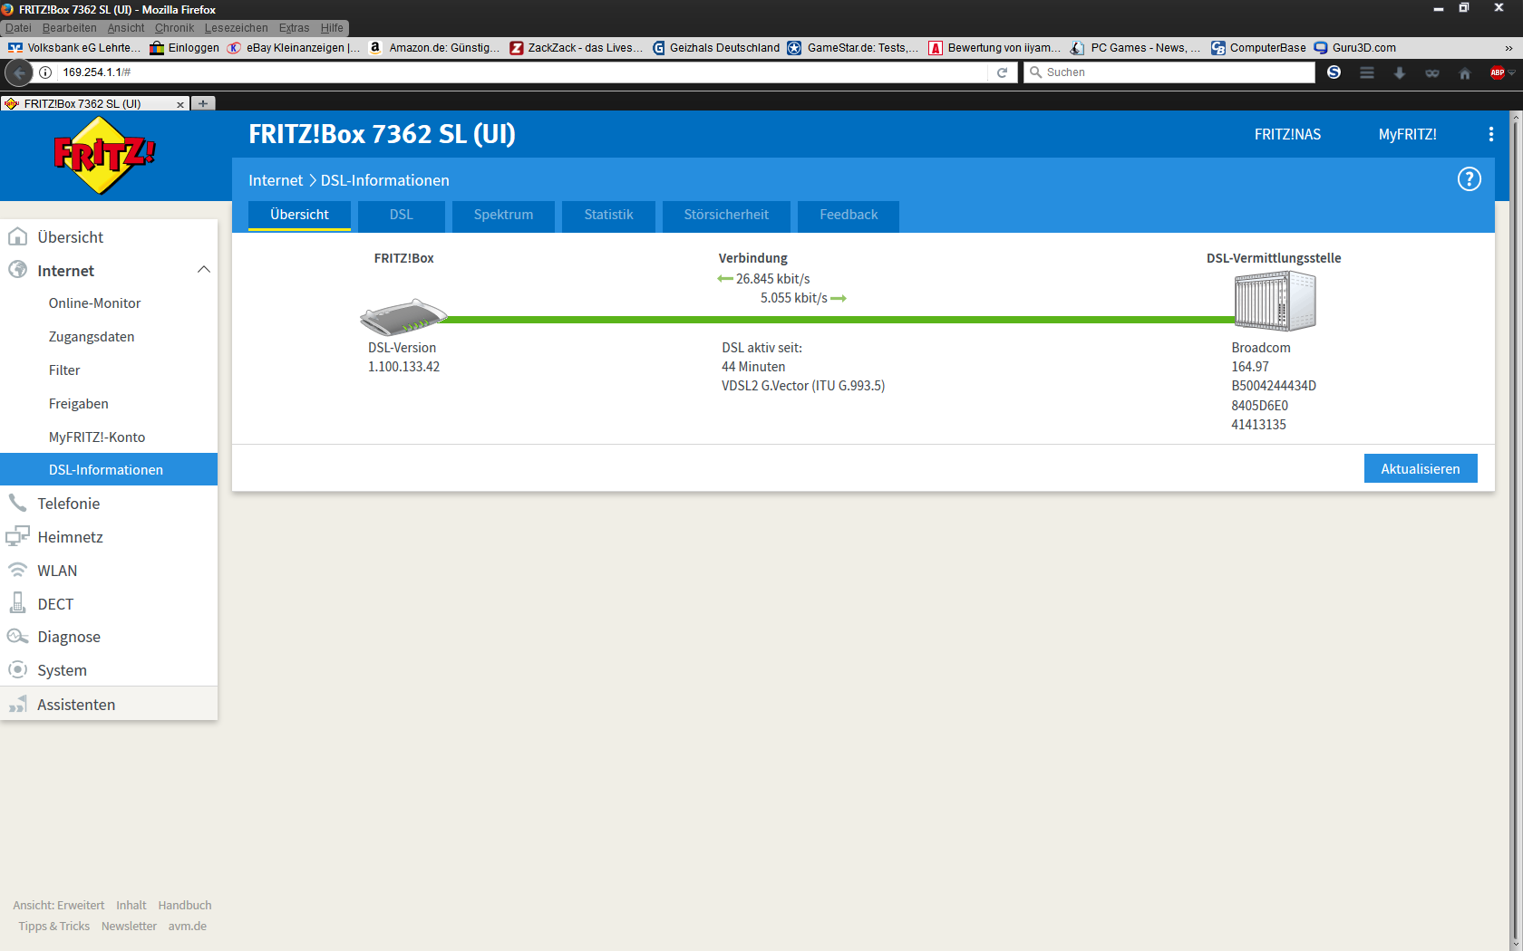Image resolution: width=1523 pixels, height=951 pixels.
Task: Click the Firefox home icon
Action: pyautogui.click(x=1465, y=72)
